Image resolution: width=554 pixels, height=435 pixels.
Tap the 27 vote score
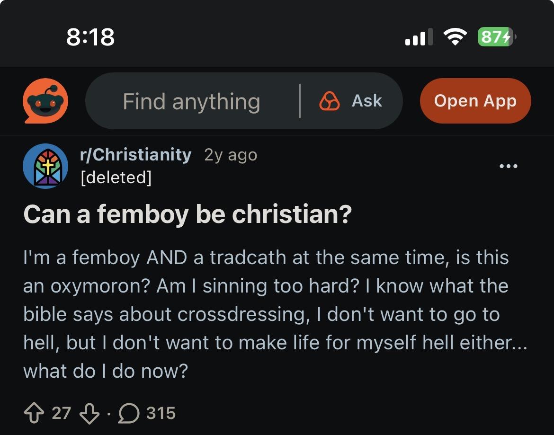coord(61,413)
